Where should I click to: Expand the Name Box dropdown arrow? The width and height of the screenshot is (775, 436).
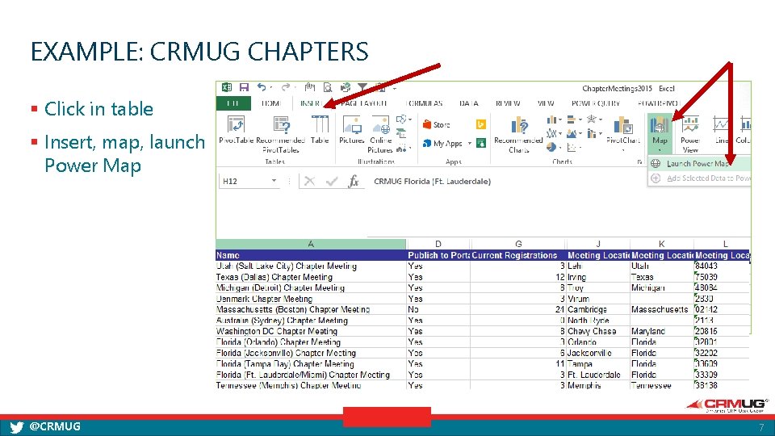coord(274,181)
